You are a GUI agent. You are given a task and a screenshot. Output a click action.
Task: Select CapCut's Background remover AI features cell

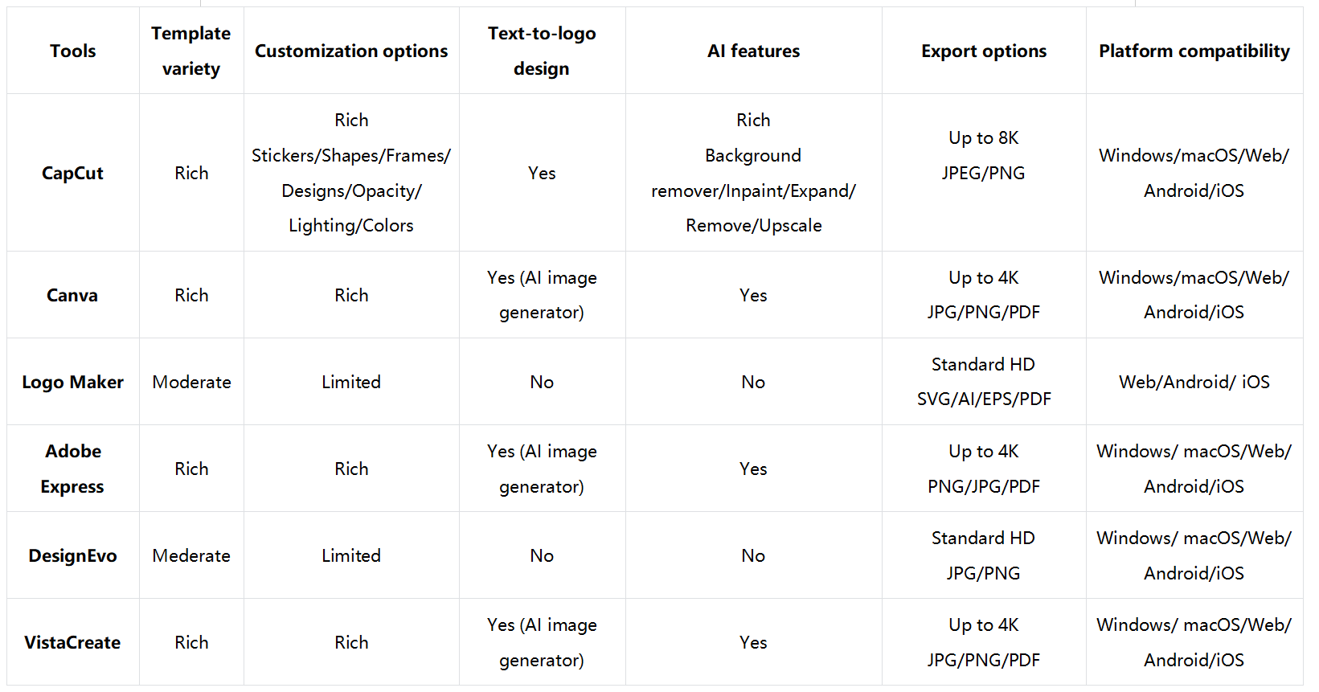click(753, 173)
